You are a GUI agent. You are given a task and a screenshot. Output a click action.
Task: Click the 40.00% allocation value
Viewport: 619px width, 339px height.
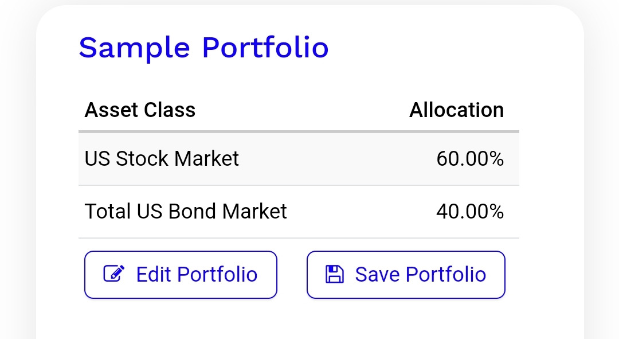pyautogui.click(x=470, y=212)
